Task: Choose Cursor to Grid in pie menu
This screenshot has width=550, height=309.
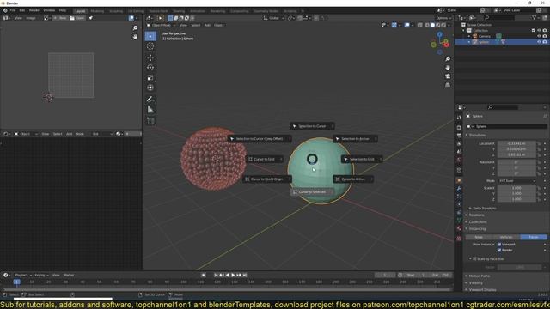Action: (264, 159)
